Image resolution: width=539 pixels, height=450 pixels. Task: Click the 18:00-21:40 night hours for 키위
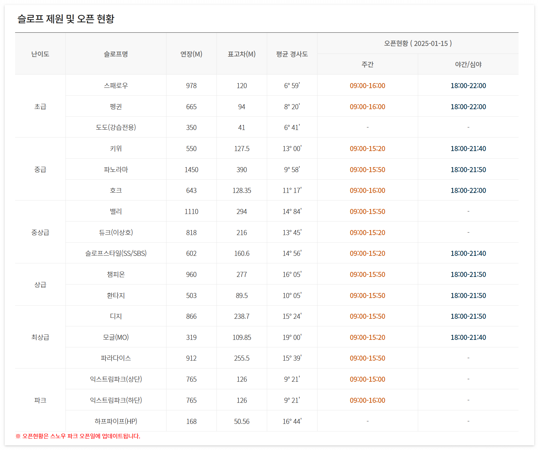pyautogui.click(x=468, y=148)
